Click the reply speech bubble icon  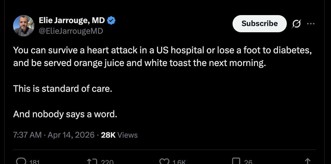[21, 161]
